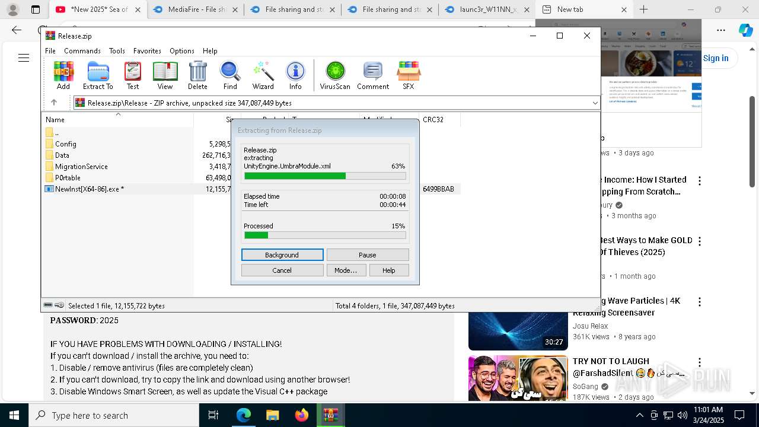Click the Mode... button

(346, 270)
